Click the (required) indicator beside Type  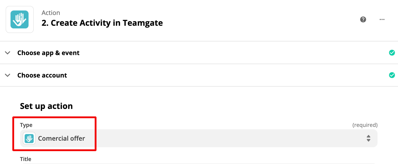click(x=365, y=125)
